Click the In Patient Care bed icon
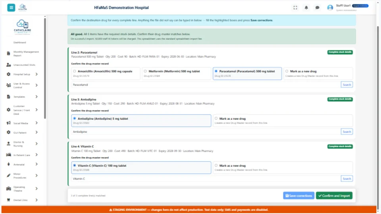This screenshot has height=214, width=381. (x=8, y=155)
